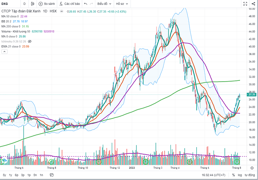Open the go-to-date calendar icon
The width and height of the screenshot is (258, 180).
point(52,175)
